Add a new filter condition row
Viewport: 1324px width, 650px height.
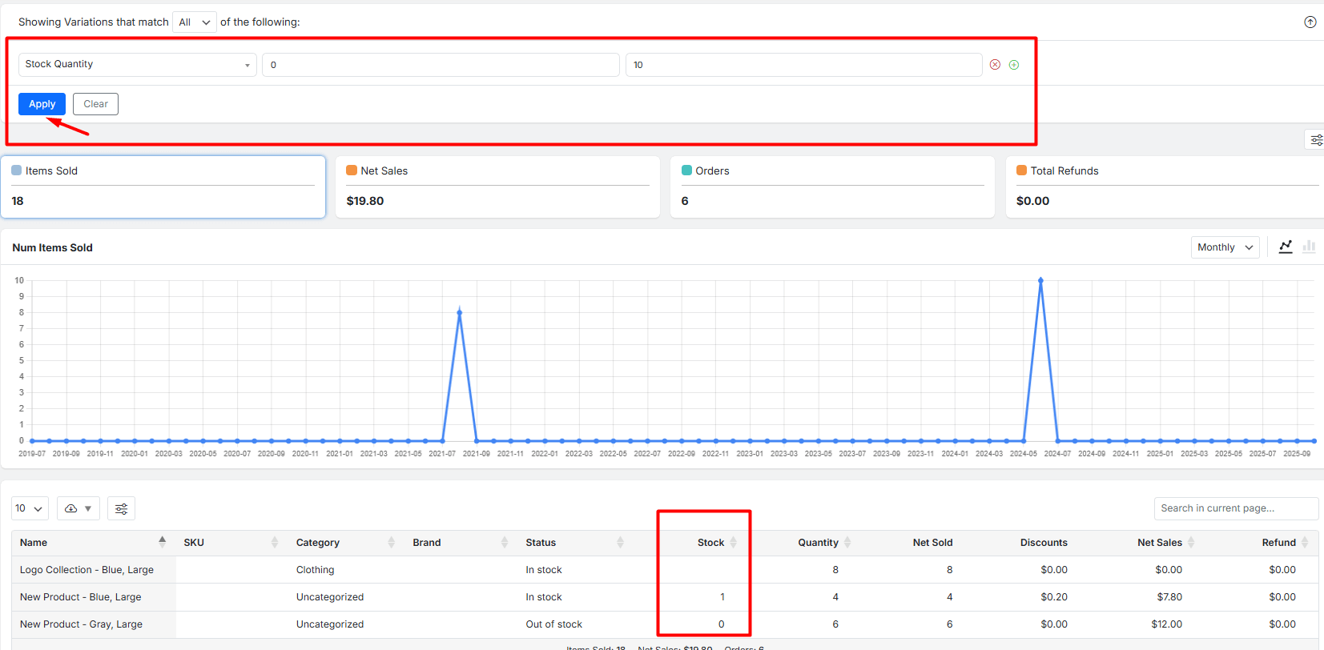[1014, 65]
